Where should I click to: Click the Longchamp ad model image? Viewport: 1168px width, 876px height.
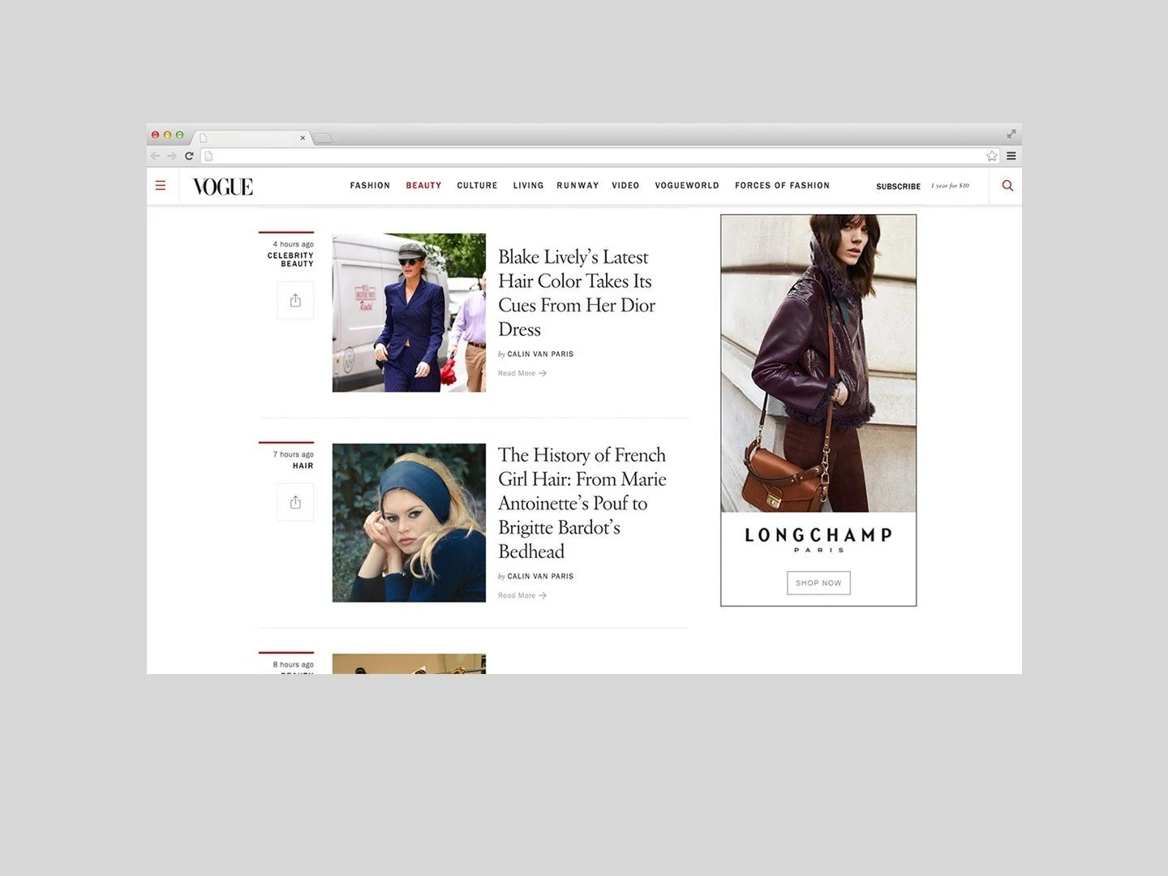click(818, 363)
